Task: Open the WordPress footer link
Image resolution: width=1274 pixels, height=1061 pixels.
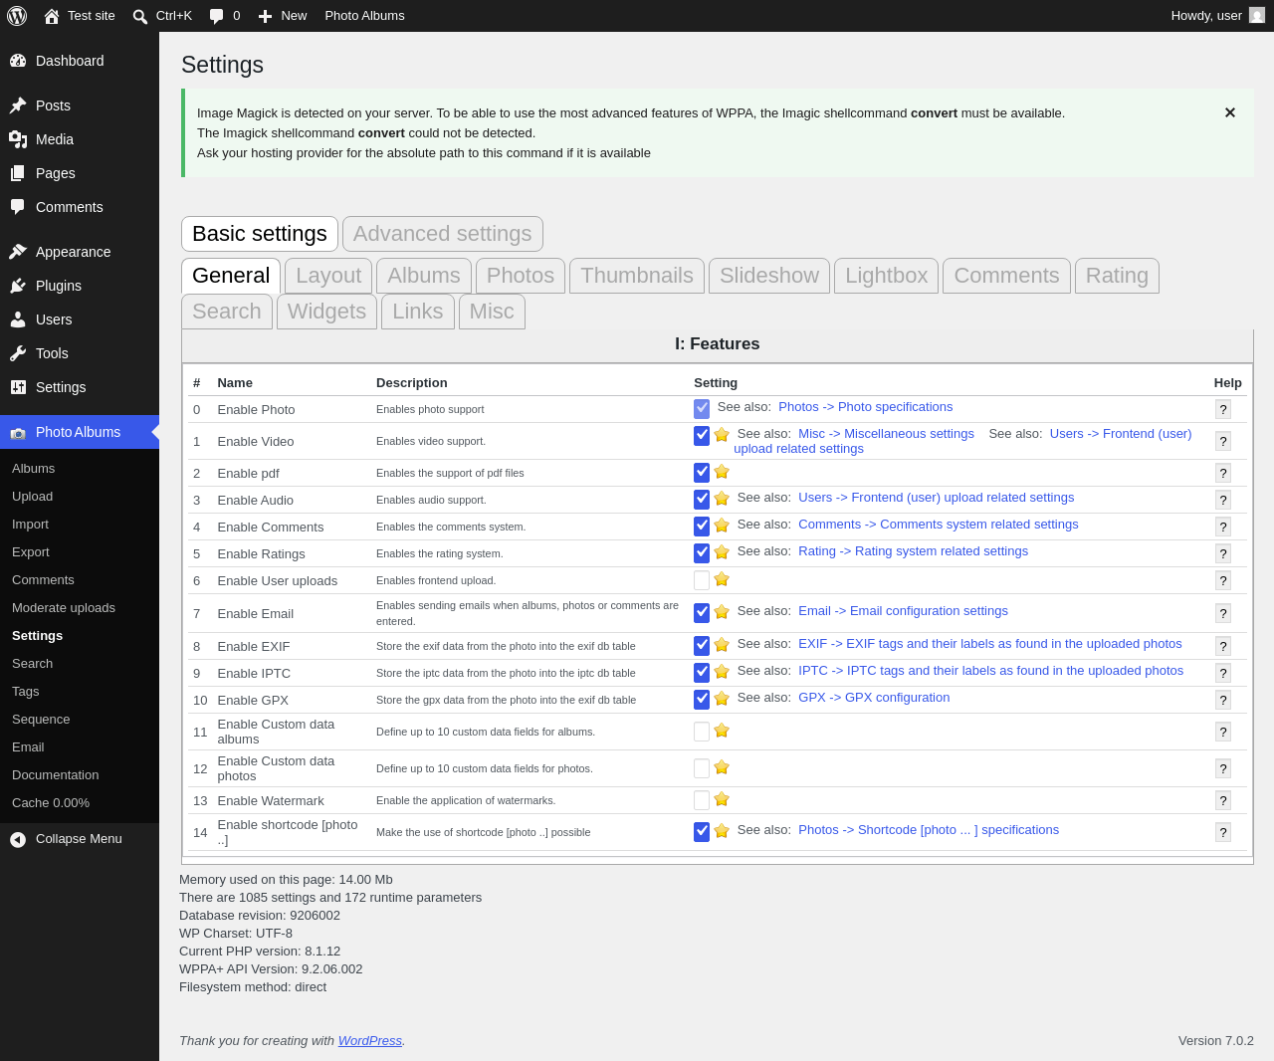Action: coord(370,1040)
